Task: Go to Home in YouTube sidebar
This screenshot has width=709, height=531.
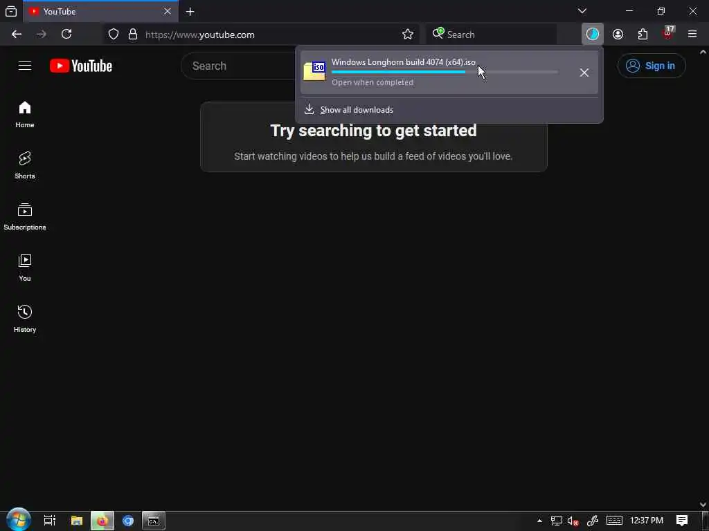Action: coord(25,115)
